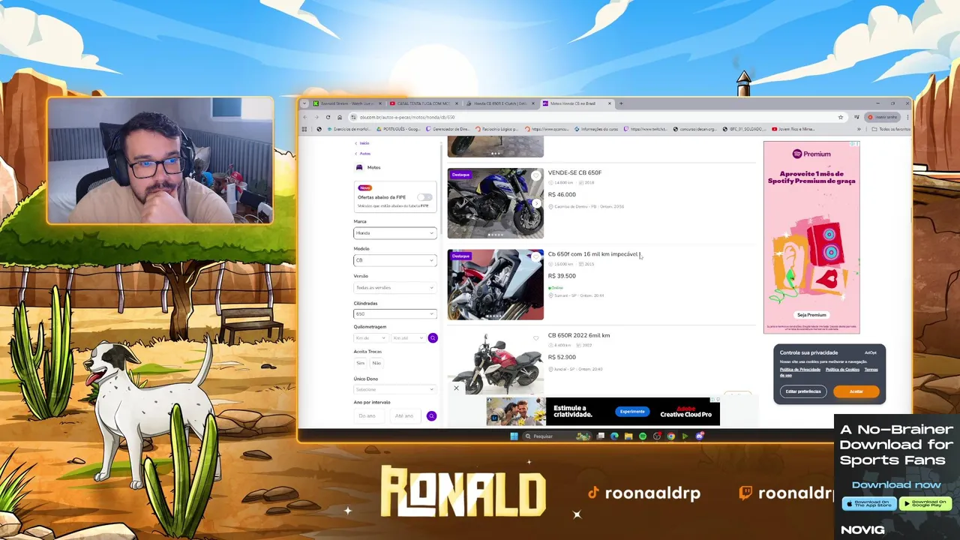The height and width of the screenshot is (540, 960).
Task: Click Seja Premium on the Spotify ad
Action: tap(811, 315)
